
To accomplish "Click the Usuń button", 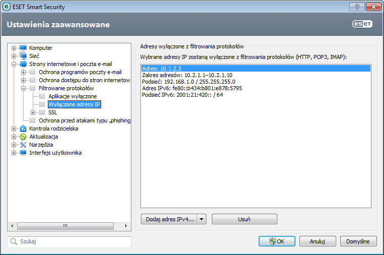I will click(x=245, y=219).
